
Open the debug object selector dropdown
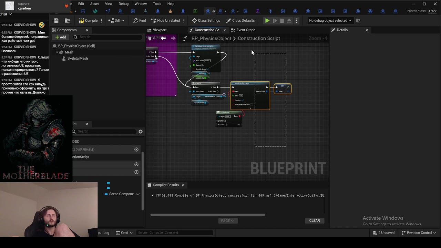[330, 21]
